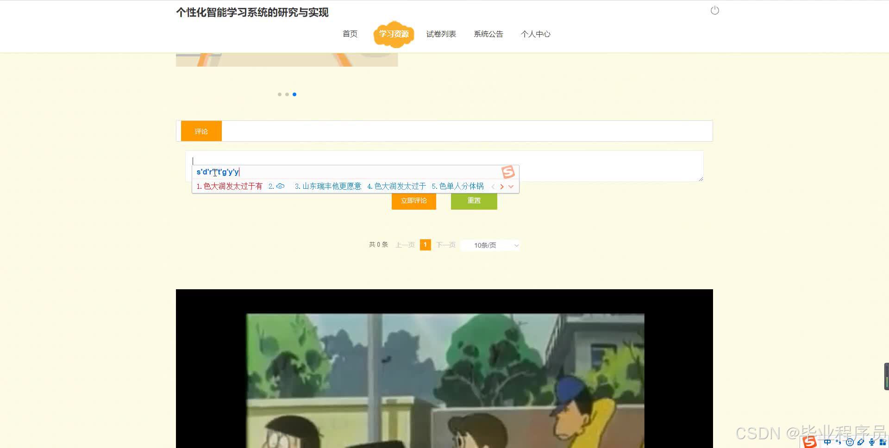
Task: Toggle Chinese/English mode in IME toolbar
Action: [827, 442]
